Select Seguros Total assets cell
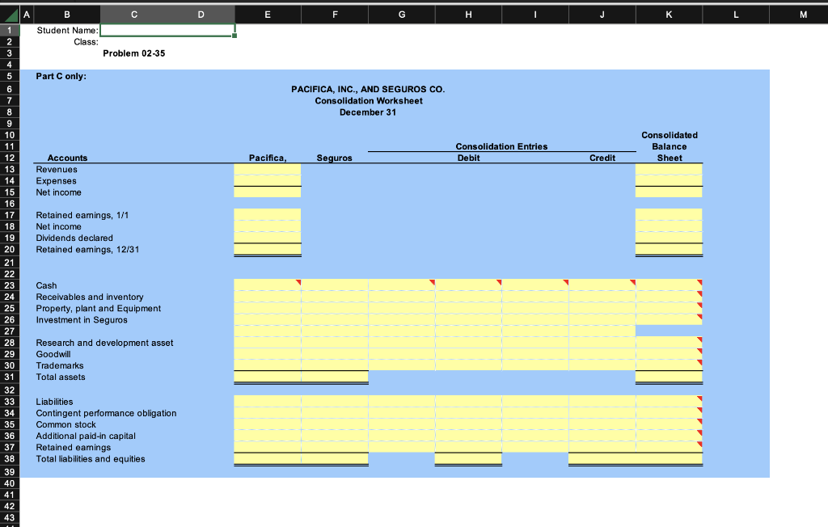 pos(335,377)
